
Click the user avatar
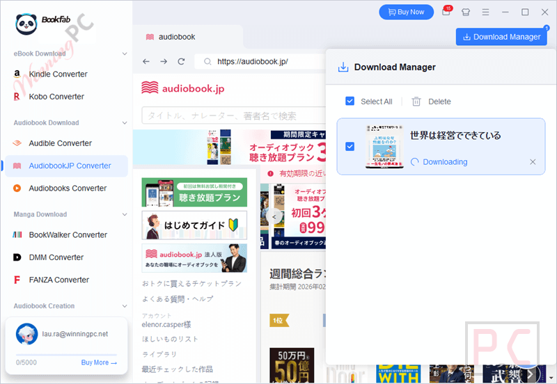(x=26, y=334)
